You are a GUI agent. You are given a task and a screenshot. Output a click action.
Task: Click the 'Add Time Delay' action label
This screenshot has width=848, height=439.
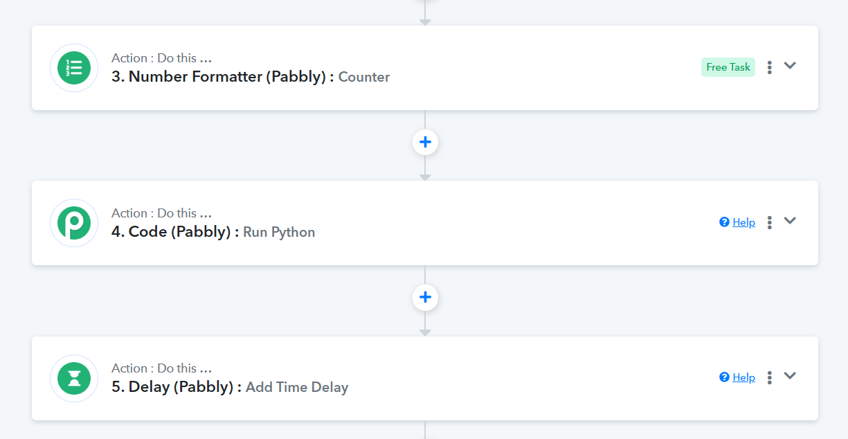point(297,387)
